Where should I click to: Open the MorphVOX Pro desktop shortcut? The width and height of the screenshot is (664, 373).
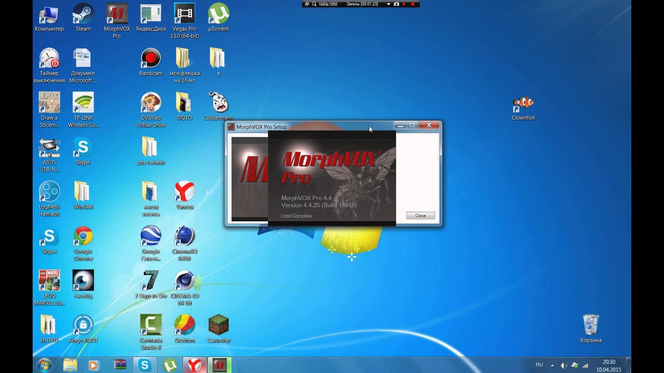(117, 21)
